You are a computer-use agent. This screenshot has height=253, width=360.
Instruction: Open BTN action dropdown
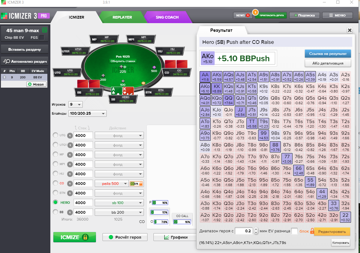pos(119,193)
